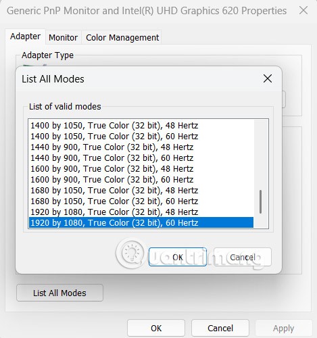Click the modes list scrollbar thumb
The width and height of the screenshot is (317, 338).
click(260, 201)
